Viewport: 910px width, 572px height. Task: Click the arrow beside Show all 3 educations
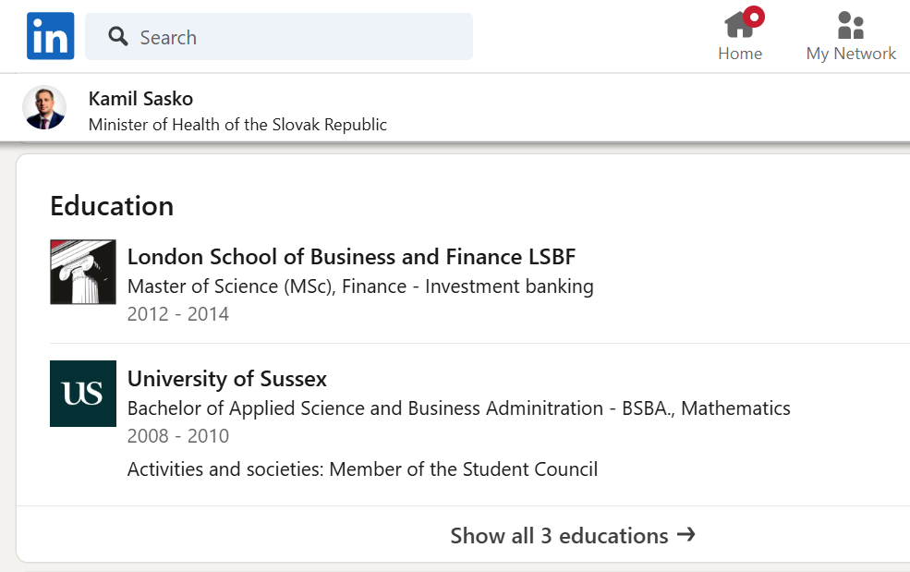(686, 535)
